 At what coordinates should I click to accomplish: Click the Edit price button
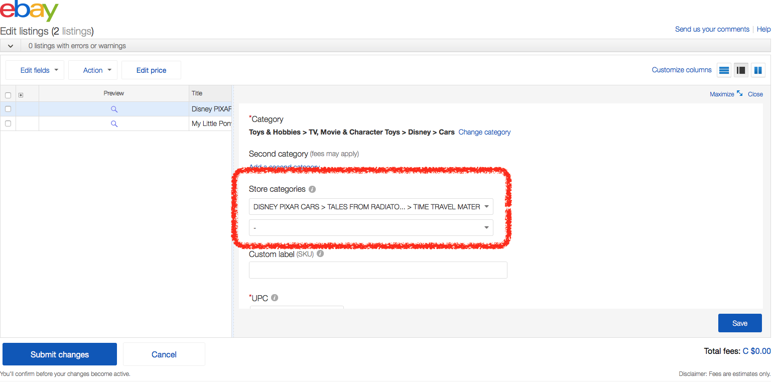pyautogui.click(x=151, y=70)
